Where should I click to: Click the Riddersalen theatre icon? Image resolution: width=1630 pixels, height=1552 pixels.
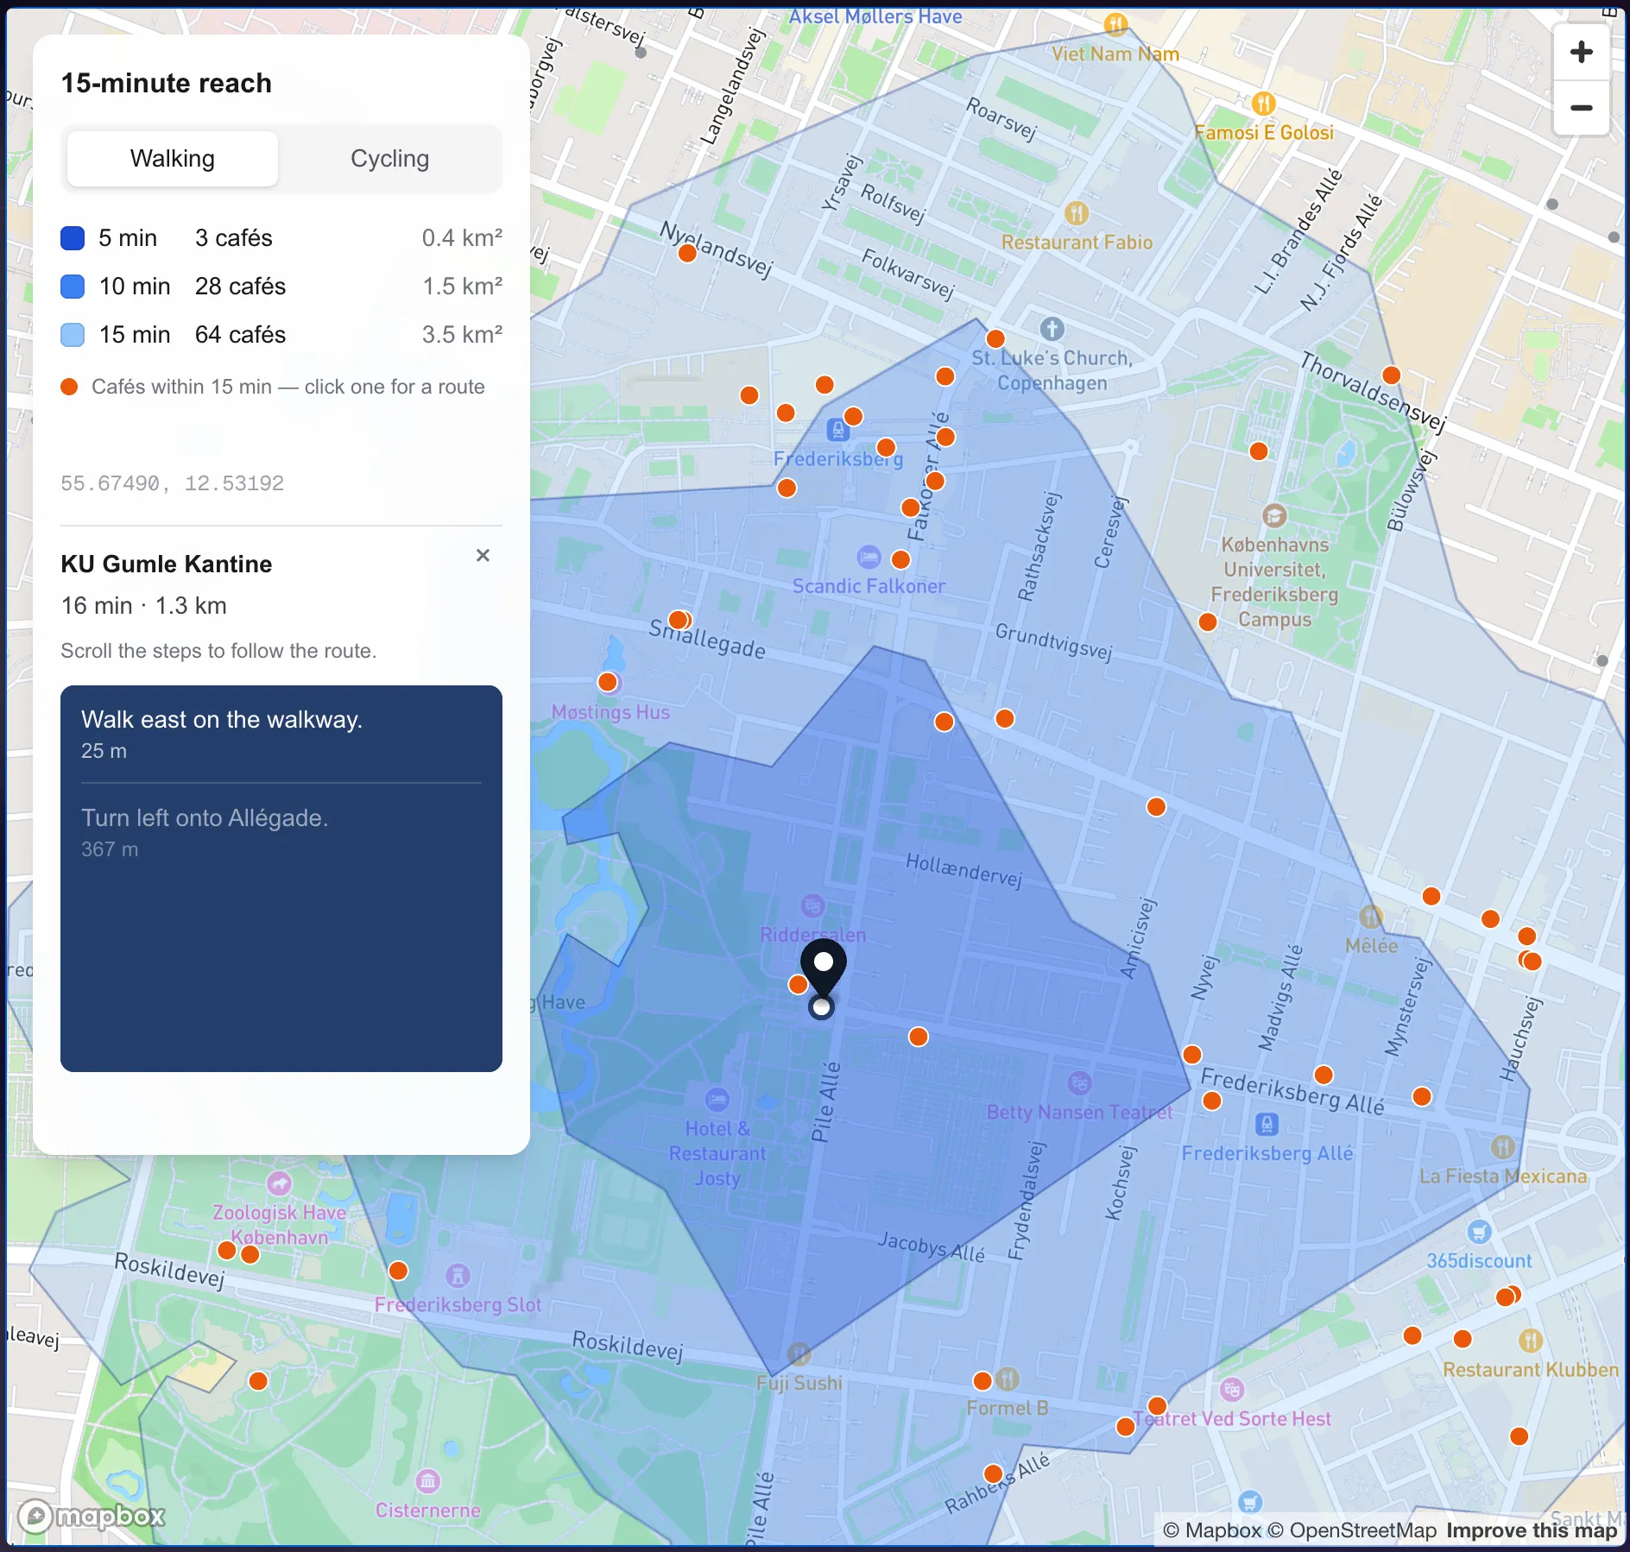812,905
